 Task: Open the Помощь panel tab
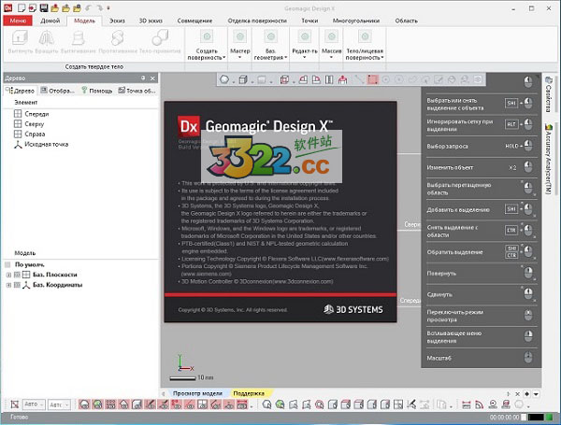[x=97, y=91]
